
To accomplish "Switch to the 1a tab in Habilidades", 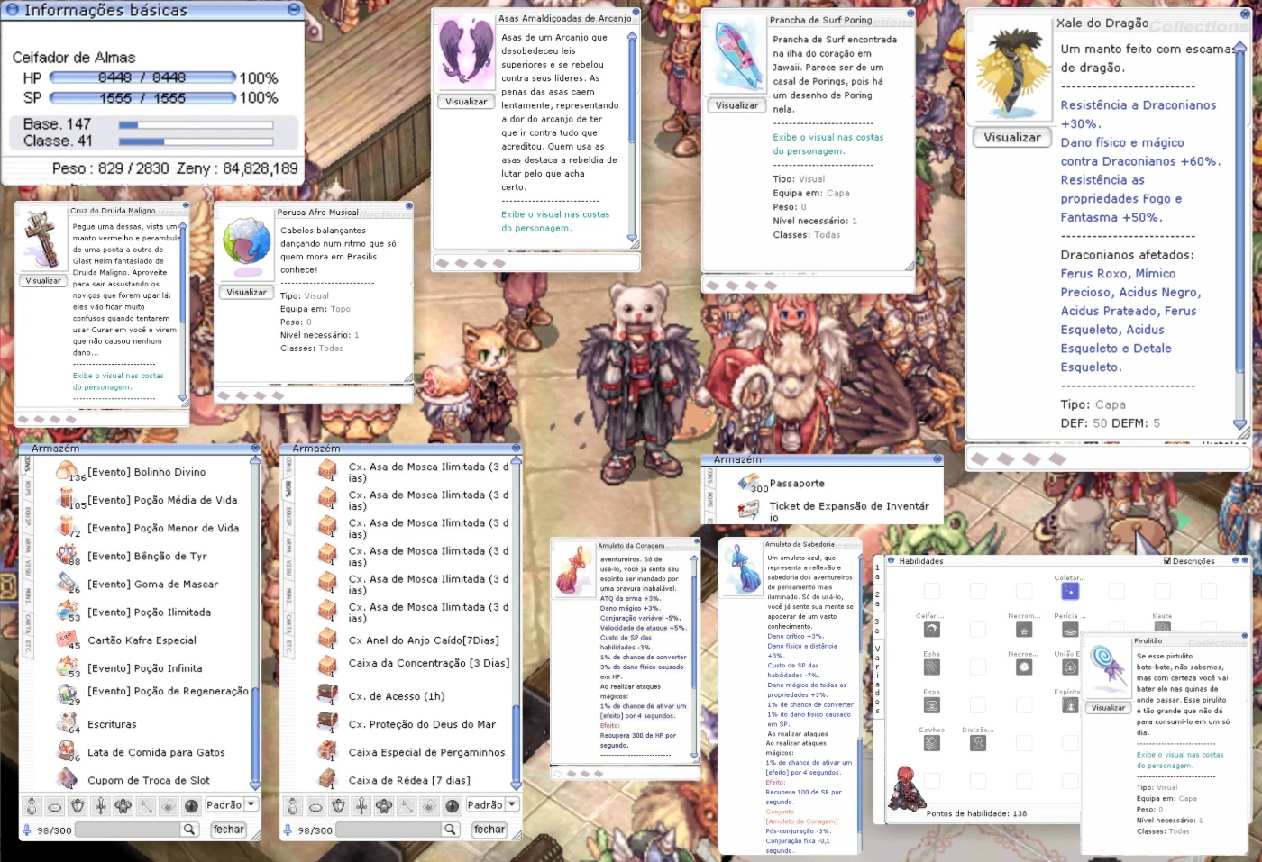I will (x=877, y=571).
